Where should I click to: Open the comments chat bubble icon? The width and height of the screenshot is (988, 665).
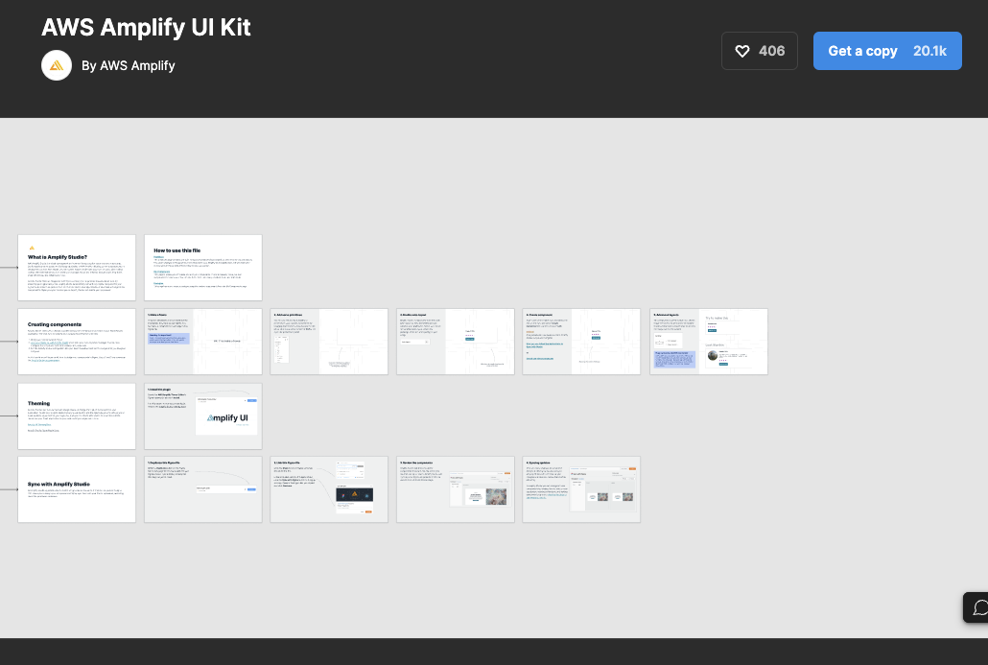point(978,607)
